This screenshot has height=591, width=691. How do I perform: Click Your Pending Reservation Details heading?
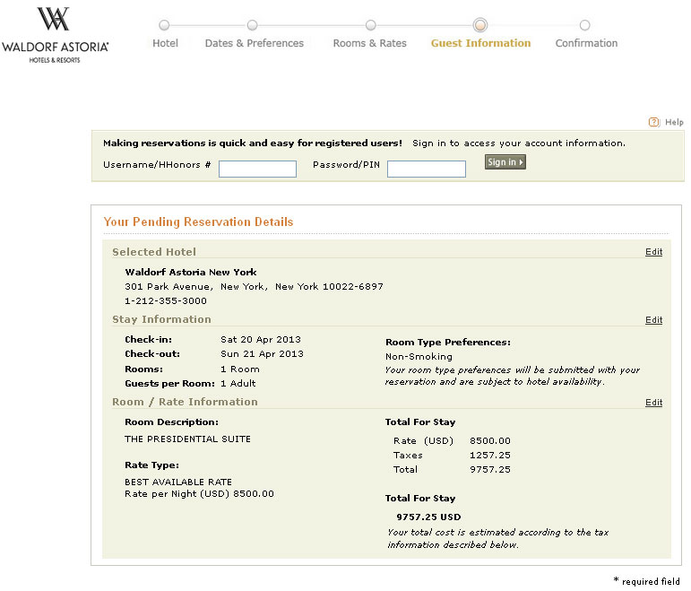pyautogui.click(x=198, y=222)
